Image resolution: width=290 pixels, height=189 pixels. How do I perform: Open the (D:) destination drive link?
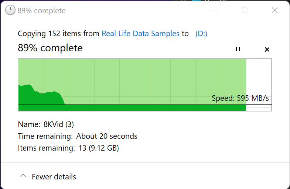click(201, 34)
